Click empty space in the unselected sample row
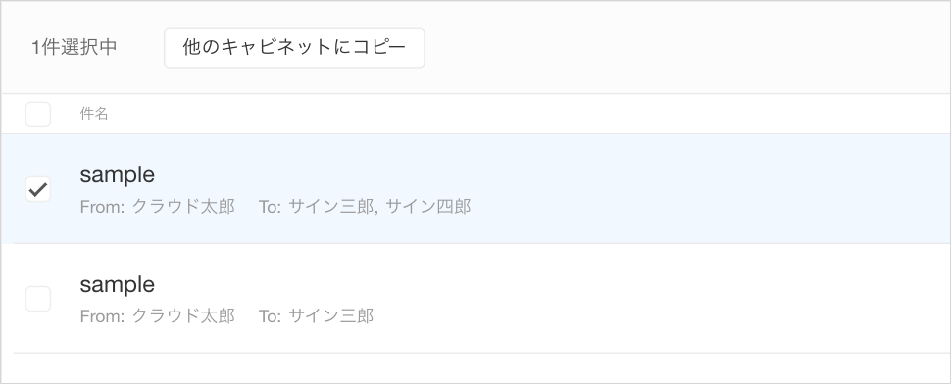The image size is (951, 384). point(697,298)
